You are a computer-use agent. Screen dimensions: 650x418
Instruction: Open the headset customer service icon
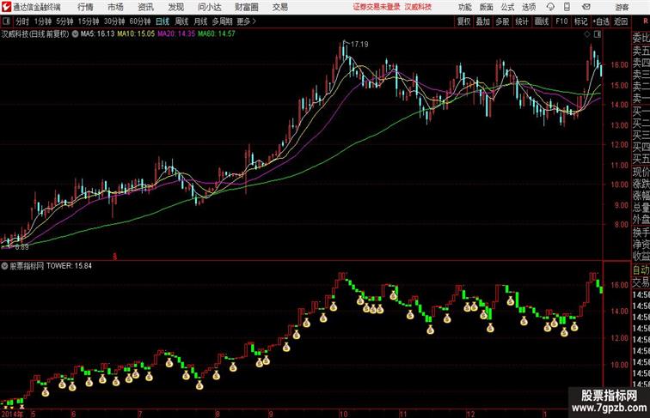[x=550, y=7]
